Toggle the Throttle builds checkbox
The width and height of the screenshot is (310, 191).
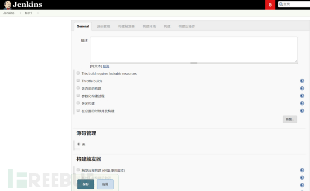[78, 81]
